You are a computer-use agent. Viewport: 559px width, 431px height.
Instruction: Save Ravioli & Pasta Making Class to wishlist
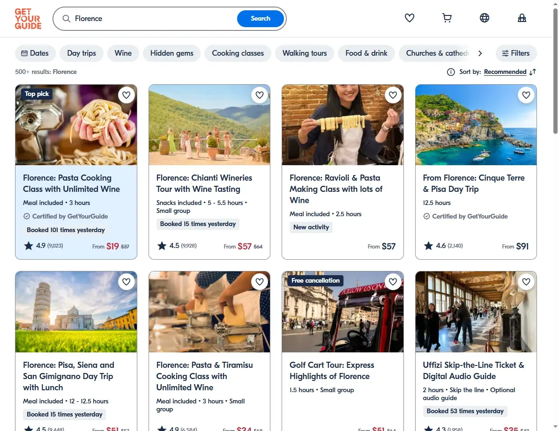click(393, 95)
